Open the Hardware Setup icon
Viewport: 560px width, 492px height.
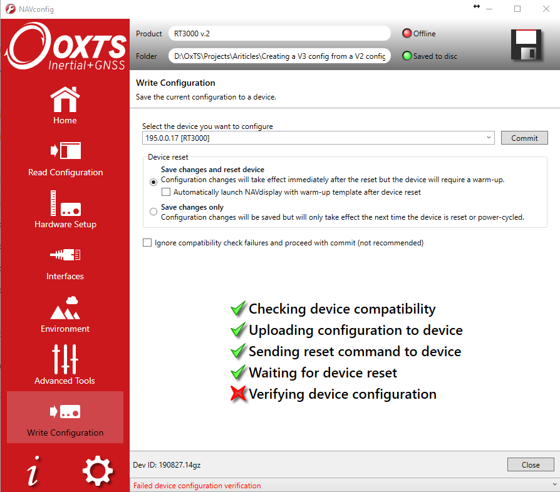pos(66,203)
